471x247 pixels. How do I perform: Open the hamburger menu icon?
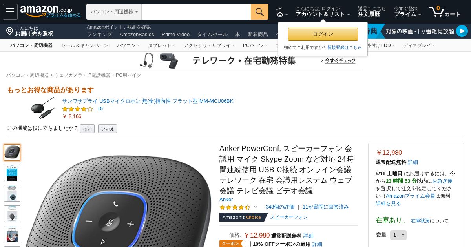[10, 12]
